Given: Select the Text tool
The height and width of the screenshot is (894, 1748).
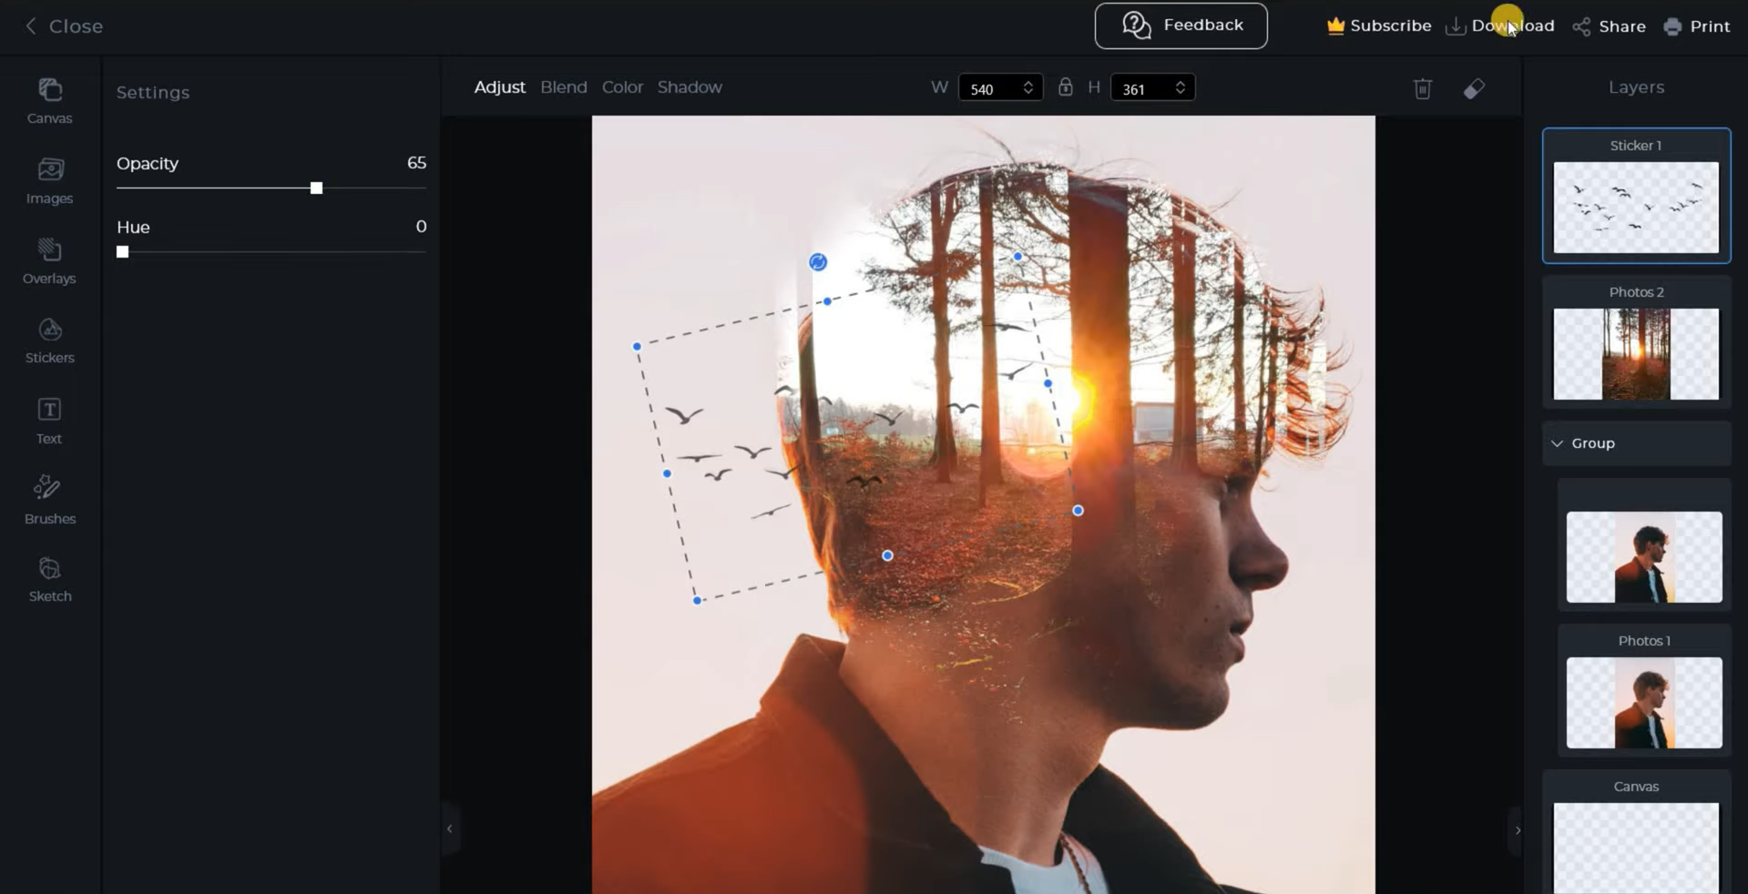Looking at the screenshot, I should tap(48, 420).
